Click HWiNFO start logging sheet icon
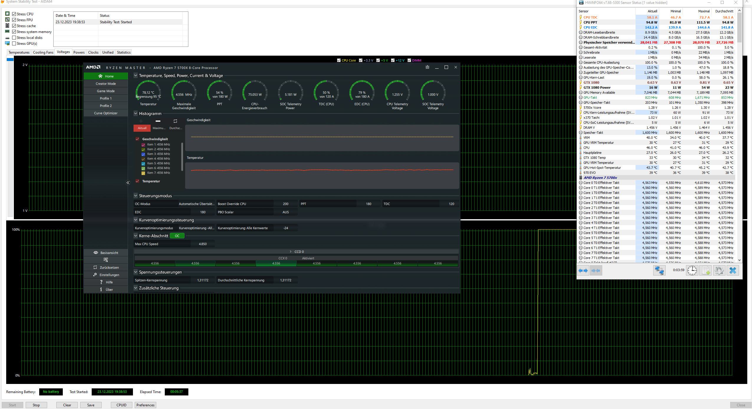 [706, 271]
